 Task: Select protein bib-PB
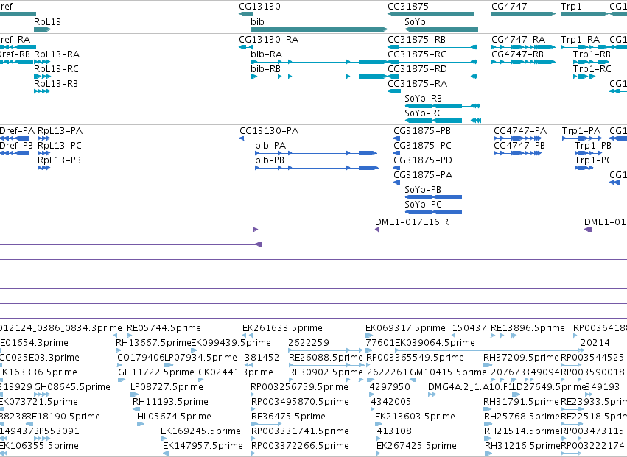pyautogui.click(x=270, y=160)
